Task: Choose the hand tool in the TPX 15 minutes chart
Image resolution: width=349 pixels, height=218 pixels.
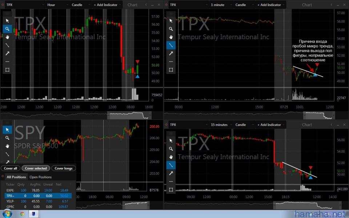Action: [171, 157]
